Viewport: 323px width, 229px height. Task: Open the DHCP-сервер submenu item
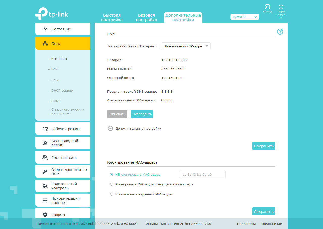click(62, 90)
